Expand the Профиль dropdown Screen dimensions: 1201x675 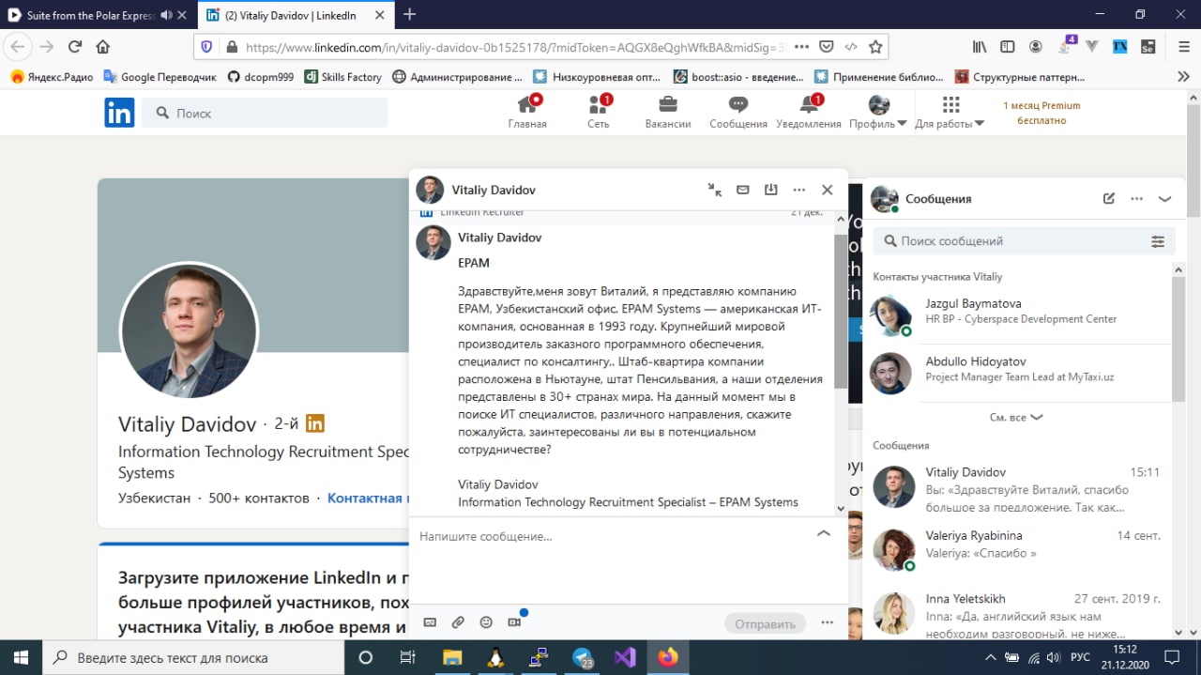point(878,112)
